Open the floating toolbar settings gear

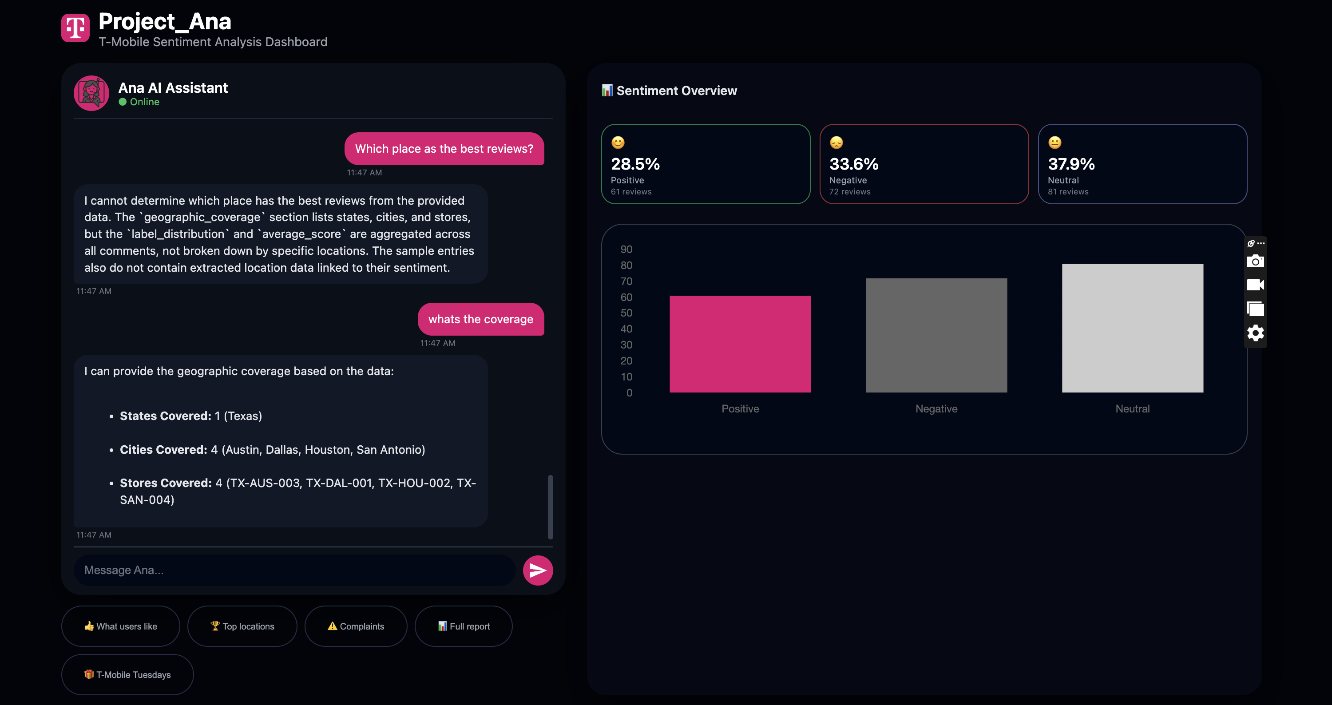[x=1255, y=333]
